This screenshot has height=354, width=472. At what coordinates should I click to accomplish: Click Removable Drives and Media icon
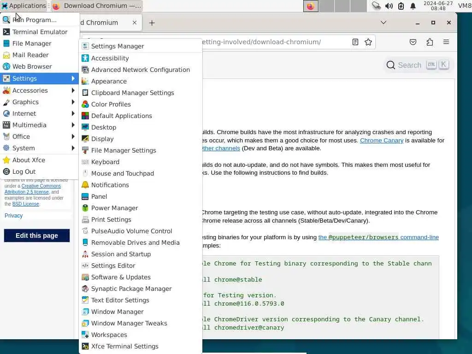coord(85,242)
